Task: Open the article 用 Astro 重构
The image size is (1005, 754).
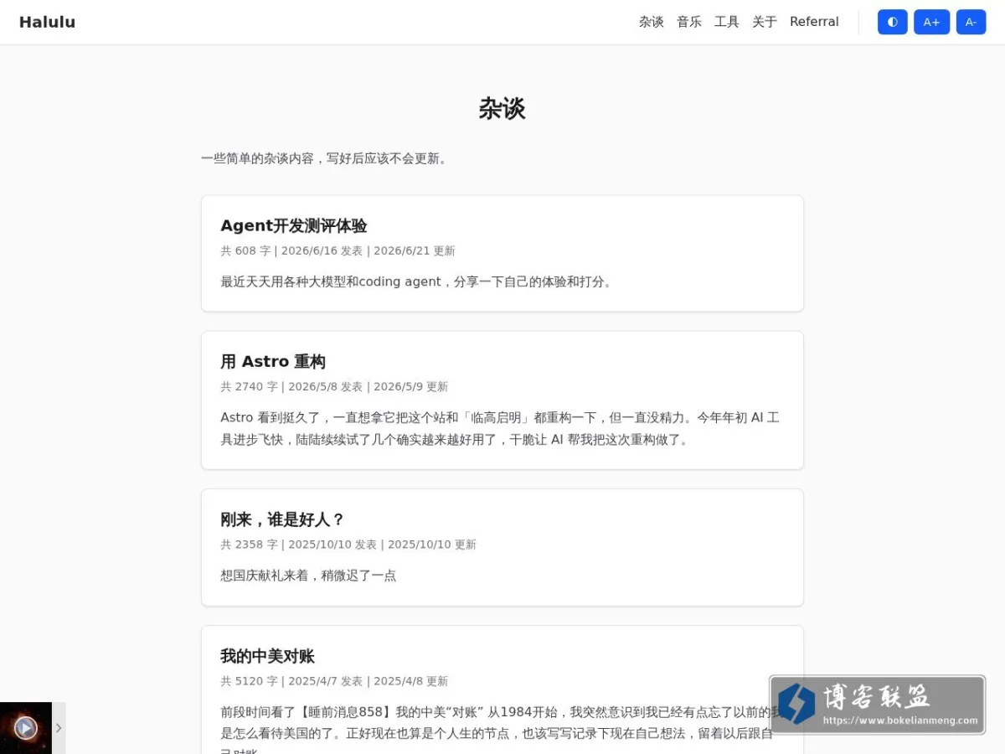Action: (273, 361)
